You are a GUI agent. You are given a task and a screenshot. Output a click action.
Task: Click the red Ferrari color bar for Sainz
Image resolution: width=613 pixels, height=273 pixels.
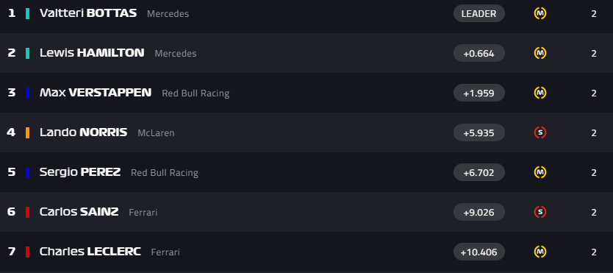point(27,213)
